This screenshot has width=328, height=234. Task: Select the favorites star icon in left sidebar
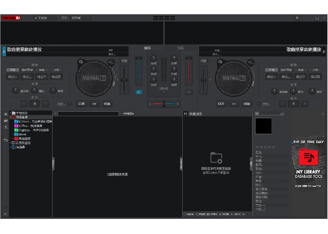6,114
